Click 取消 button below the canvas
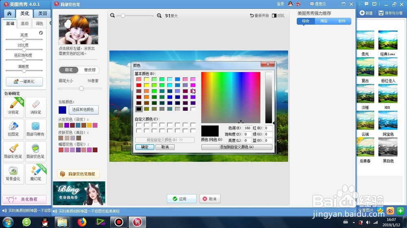The image size is (407, 228). pyautogui.click(x=210, y=199)
